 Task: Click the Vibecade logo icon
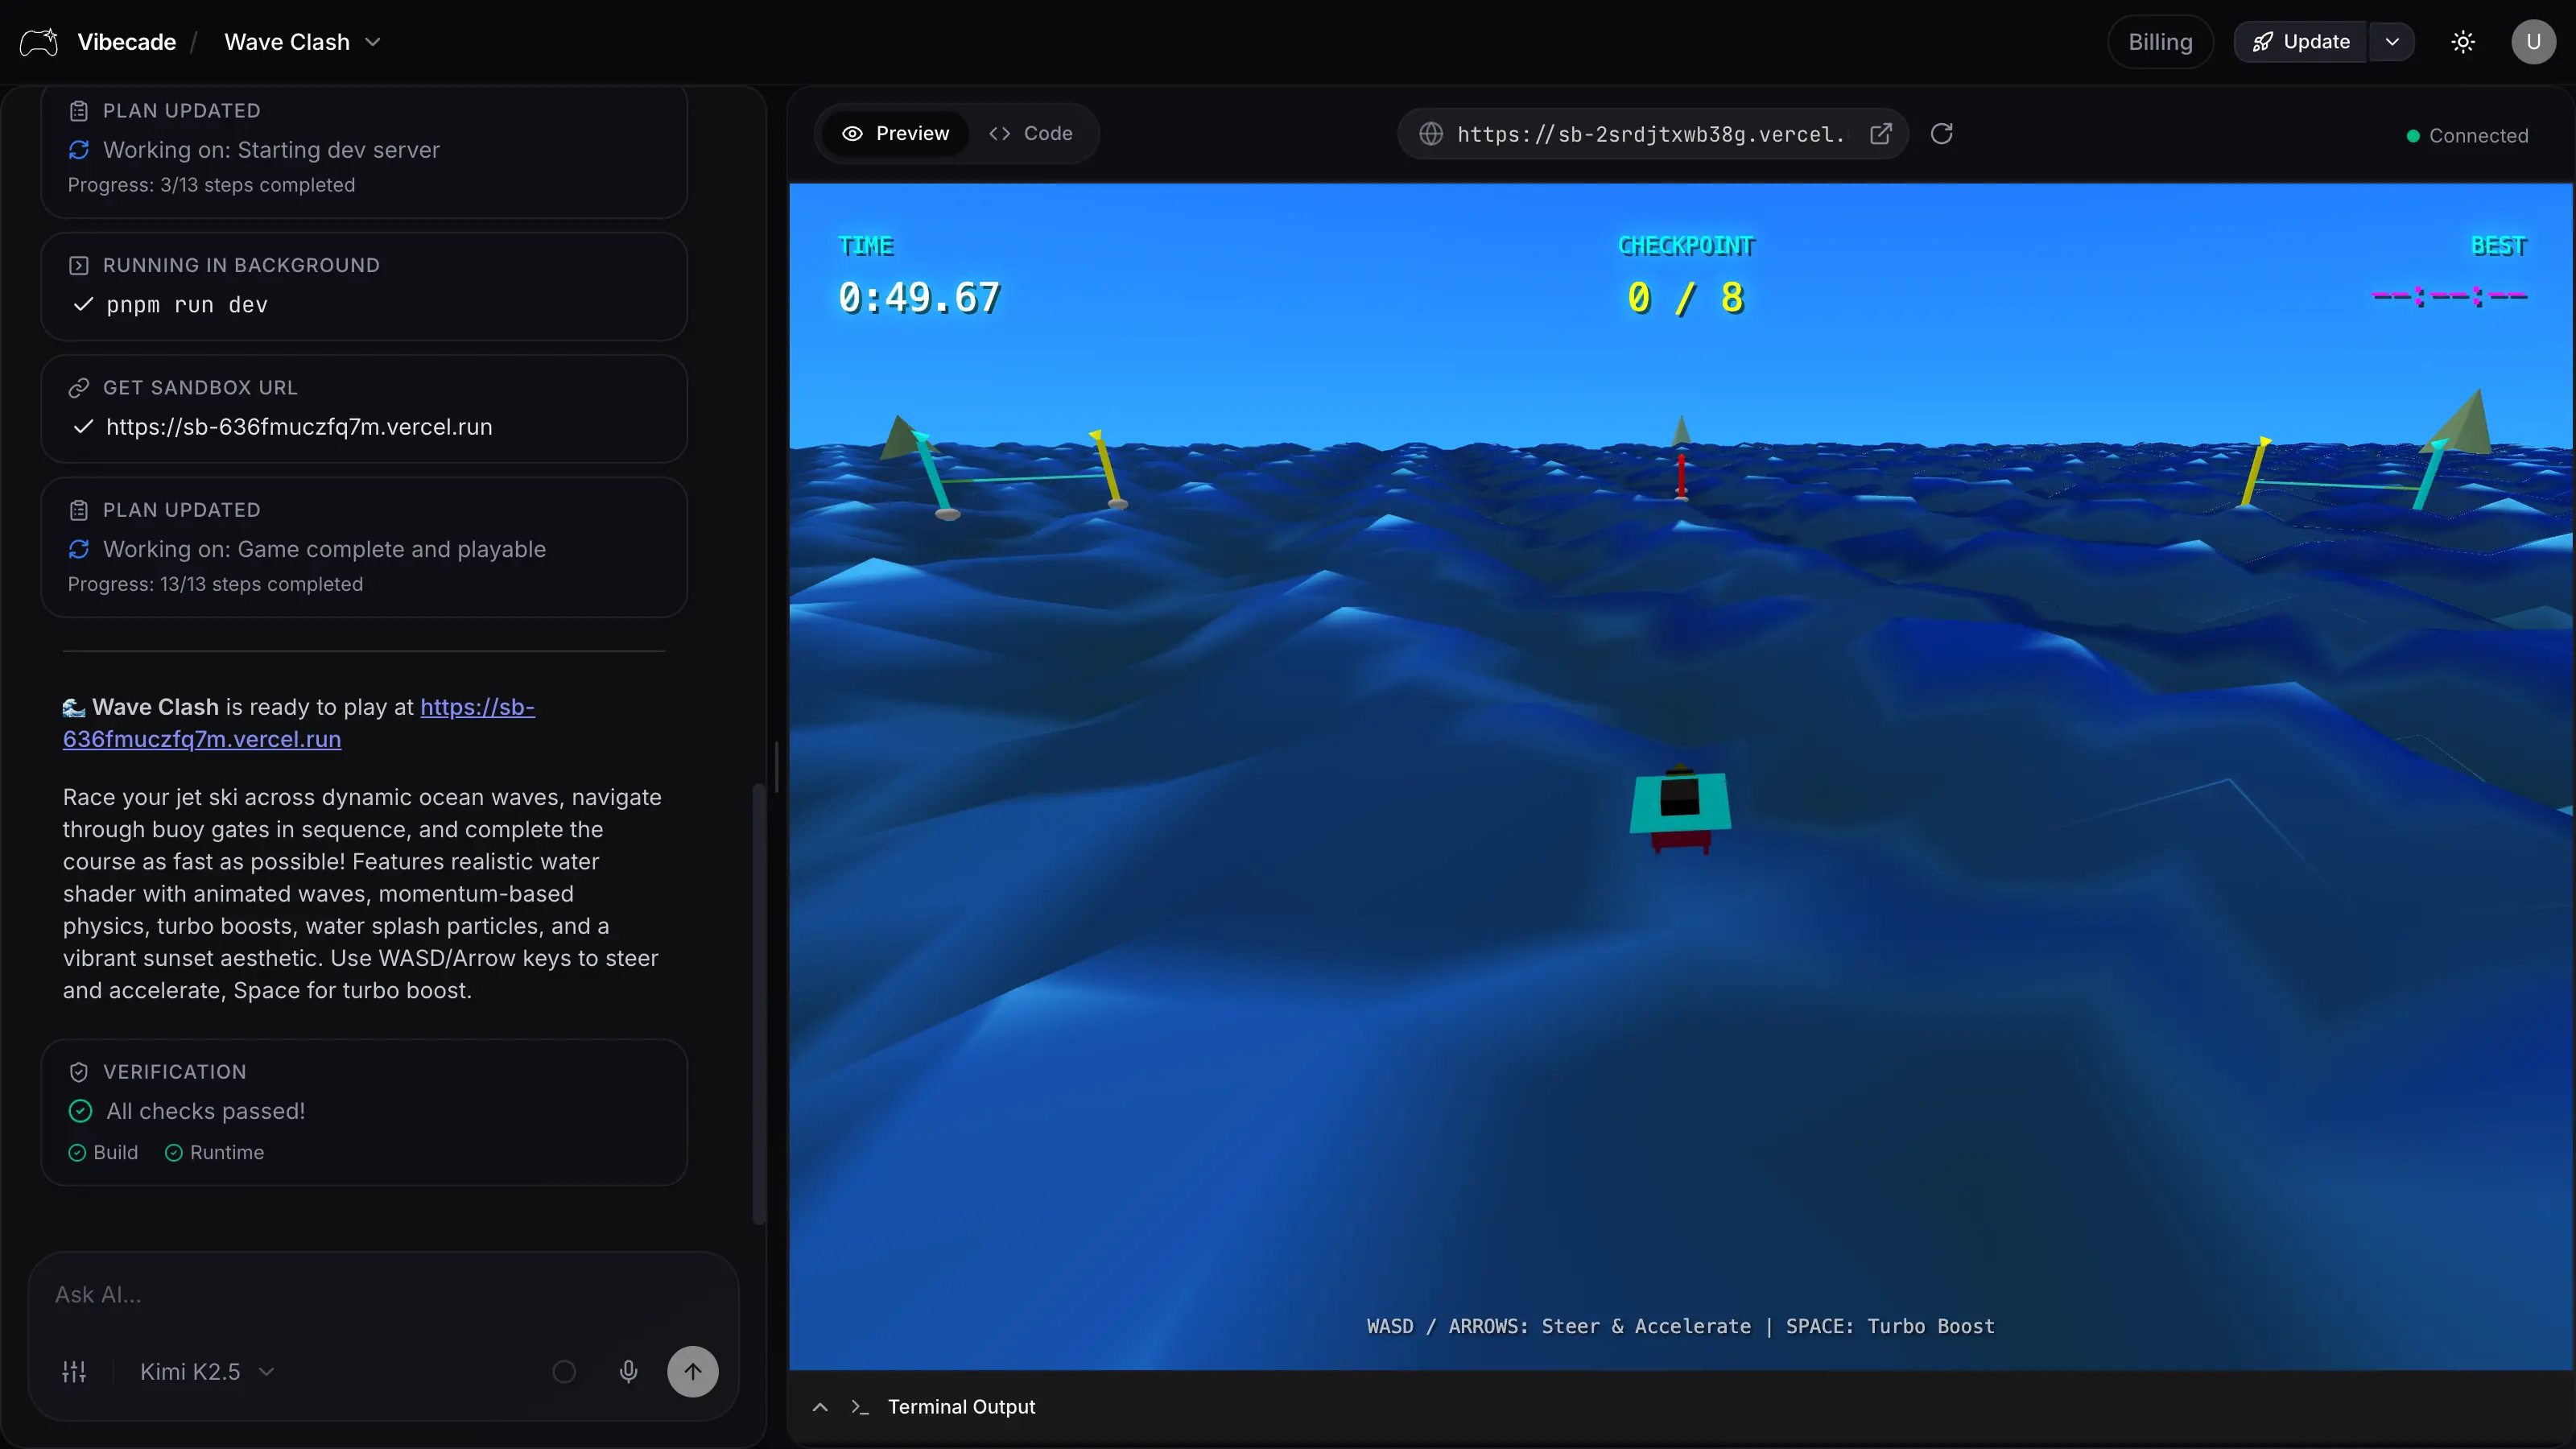pos(39,41)
